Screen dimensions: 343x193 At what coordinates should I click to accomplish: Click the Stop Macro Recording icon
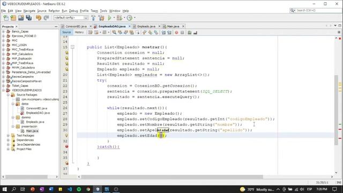(x=182, y=32)
